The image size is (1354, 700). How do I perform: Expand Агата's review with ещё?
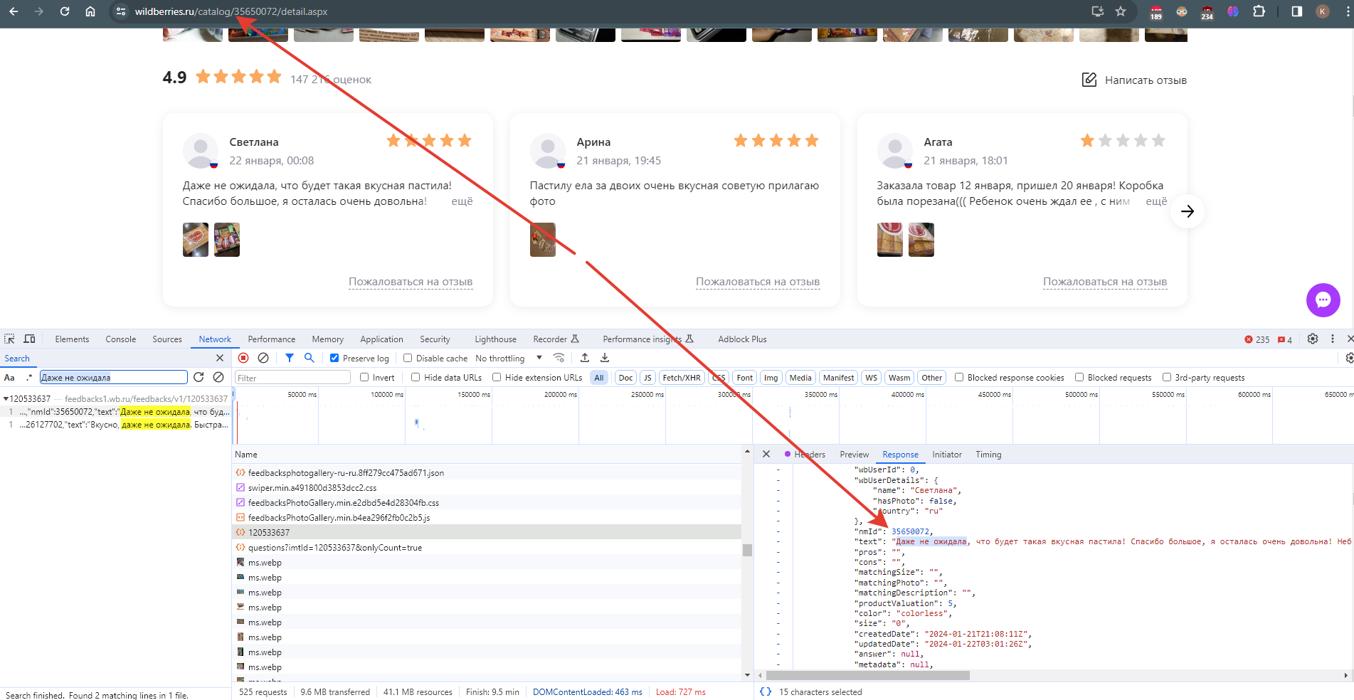click(x=1156, y=201)
